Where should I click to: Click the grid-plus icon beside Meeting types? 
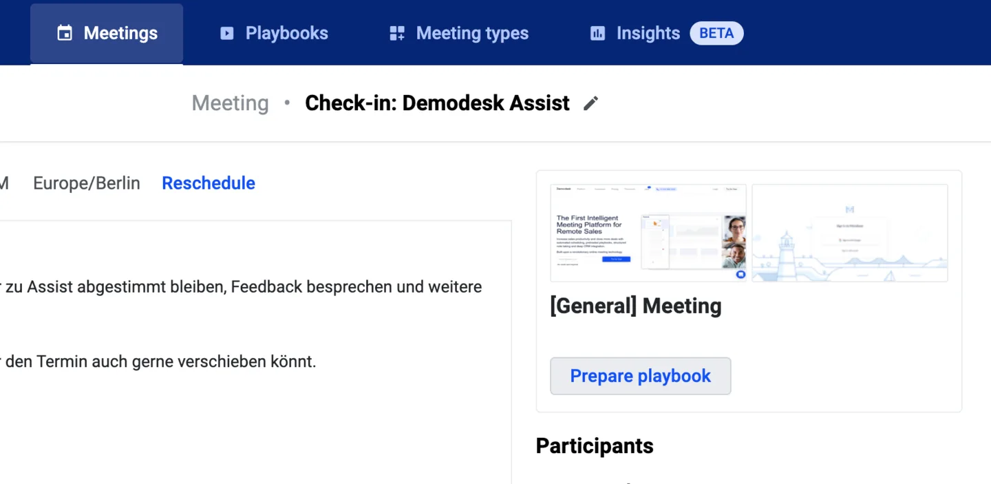click(x=397, y=33)
